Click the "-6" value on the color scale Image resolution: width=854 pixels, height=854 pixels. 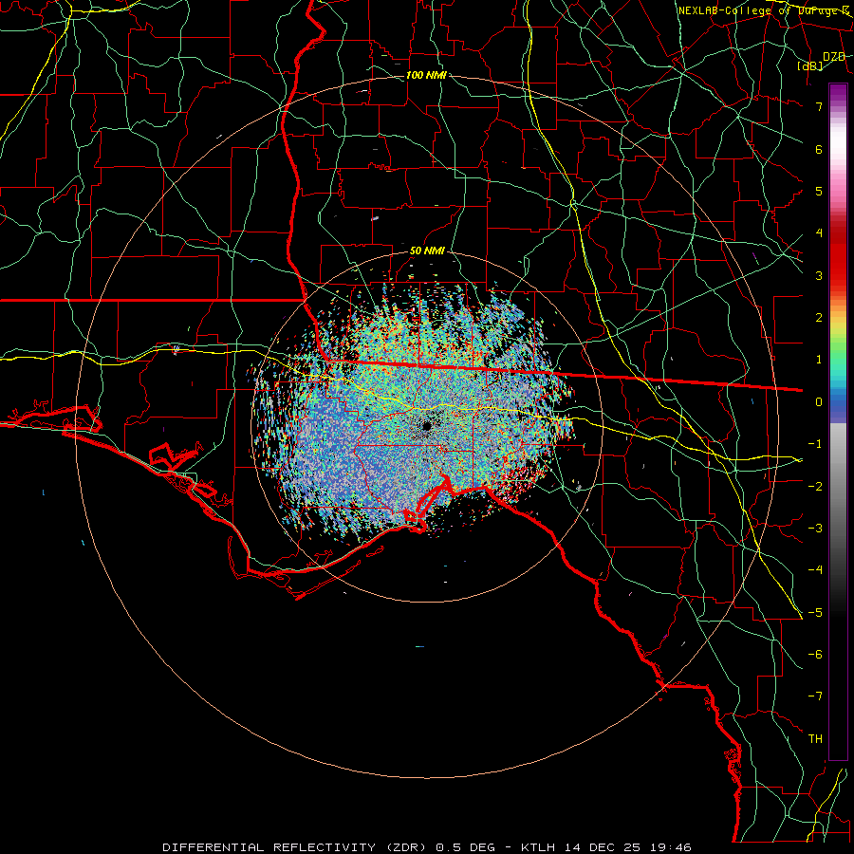pyautogui.click(x=815, y=654)
